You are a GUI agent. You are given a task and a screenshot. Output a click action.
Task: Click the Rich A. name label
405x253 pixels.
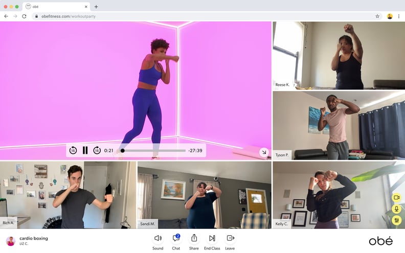pyautogui.click(x=8, y=222)
